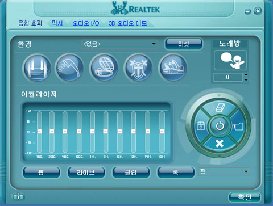The image size is (273, 206).
Task: Choose the colosseum arena environment icon
Action: point(104,68)
